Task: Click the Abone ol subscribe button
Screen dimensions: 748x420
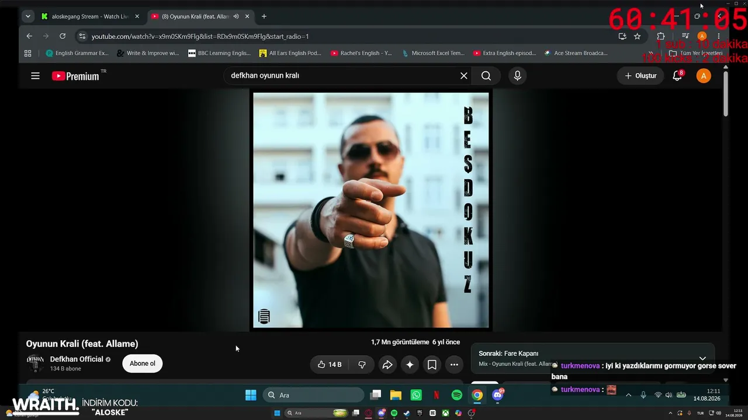Action: pyautogui.click(x=143, y=363)
